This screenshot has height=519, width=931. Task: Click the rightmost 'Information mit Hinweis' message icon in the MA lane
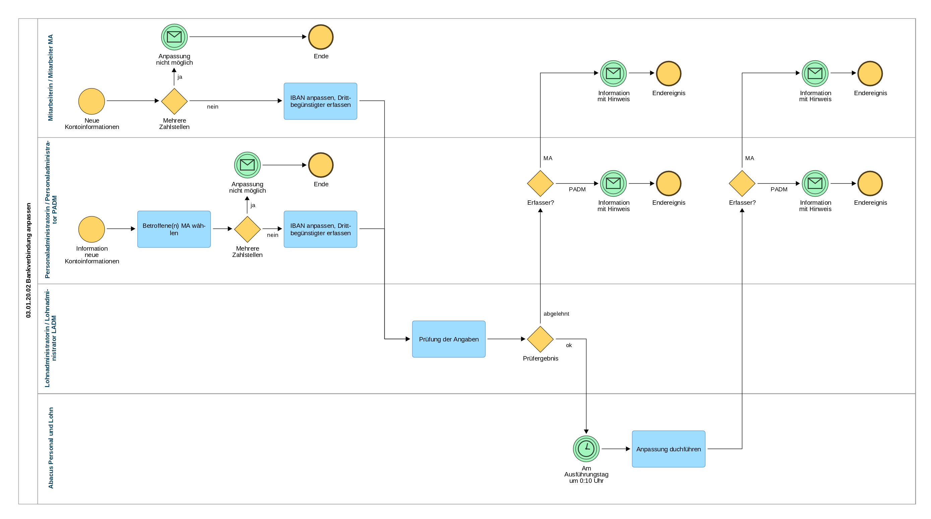815,73
